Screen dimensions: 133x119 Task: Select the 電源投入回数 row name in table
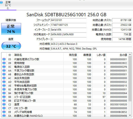[x=22, y=67]
